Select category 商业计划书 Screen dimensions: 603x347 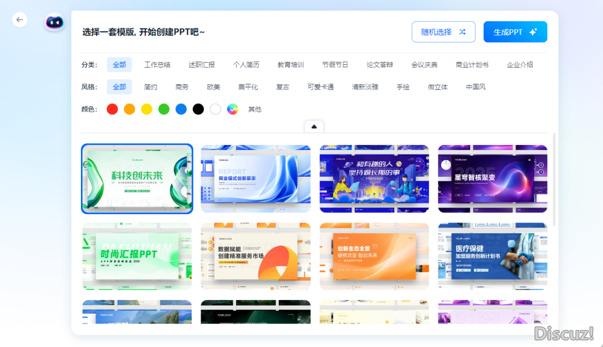[472, 65]
